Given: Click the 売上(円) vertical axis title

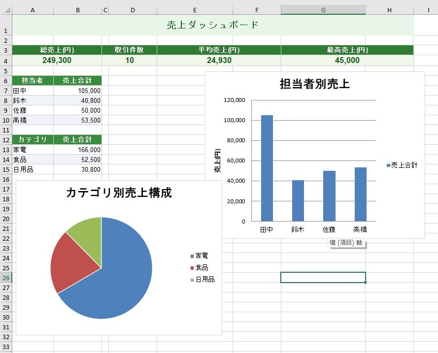Looking at the screenshot, I should [218, 160].
